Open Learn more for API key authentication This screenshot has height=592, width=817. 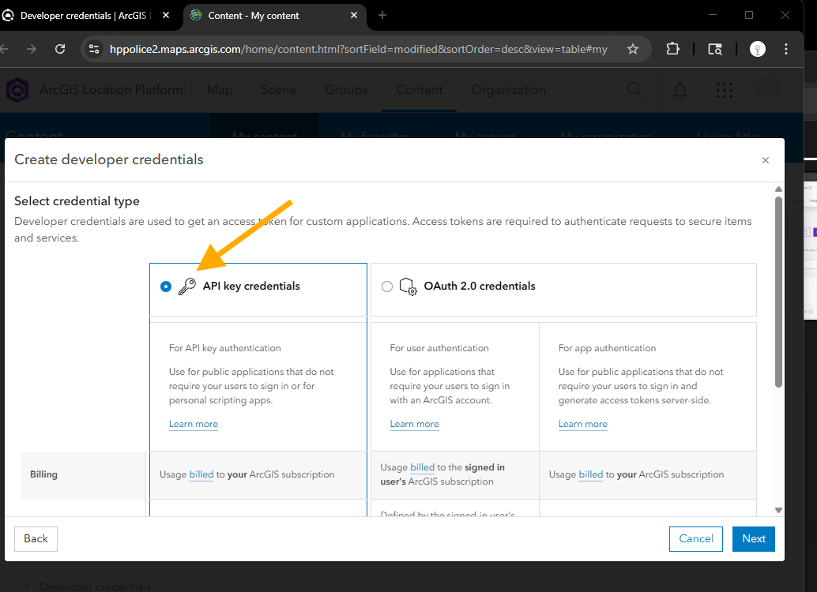click(194, 424)
